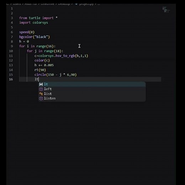The width and height of the screenshot is (185, 185).
Task: Click the 'h = 0' assignment
Action: 24,42
